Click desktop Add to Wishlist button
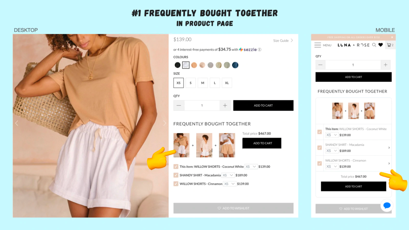409x230 pixels. click(233, 208)
